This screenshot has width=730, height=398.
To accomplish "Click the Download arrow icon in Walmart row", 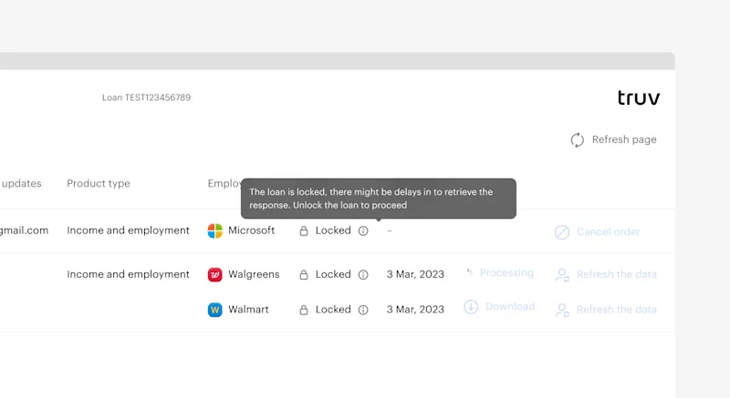I will tap(471, 307).
